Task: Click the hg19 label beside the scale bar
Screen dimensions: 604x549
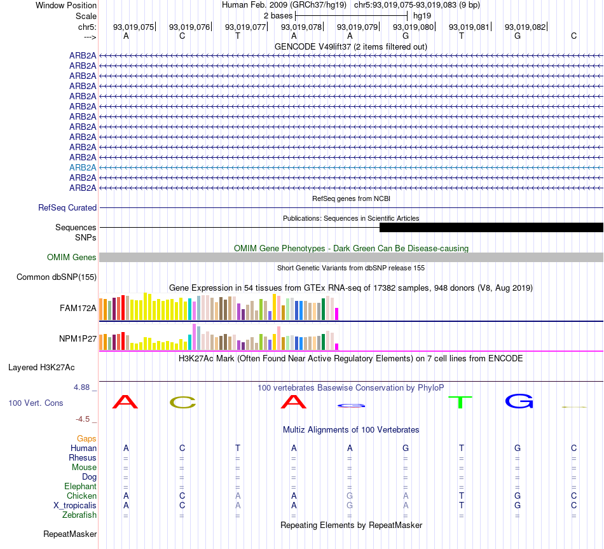Action: (422, 16)
